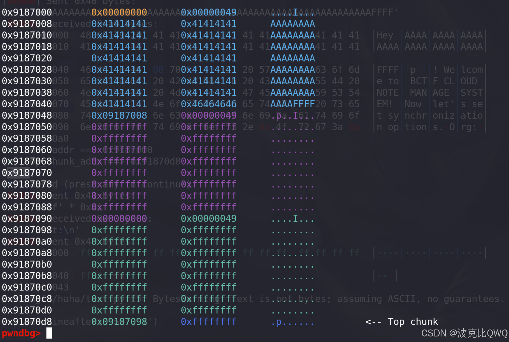This screenshot has width=509, height=342.
Task: Select 'NOTE' in background hexdump text
Action: (388, 92)
